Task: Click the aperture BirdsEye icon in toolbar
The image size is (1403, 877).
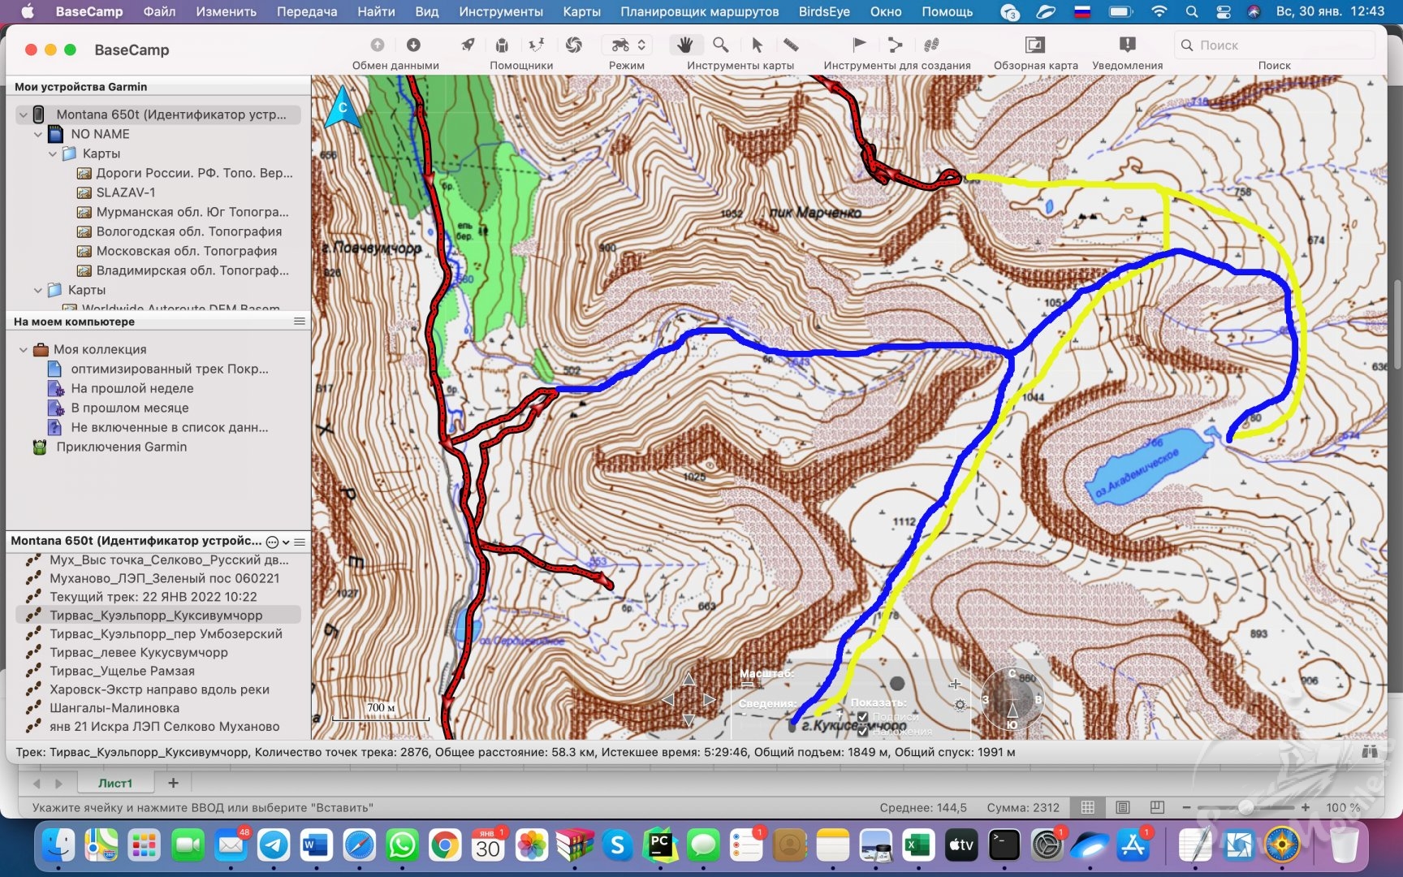Action: 573,45
